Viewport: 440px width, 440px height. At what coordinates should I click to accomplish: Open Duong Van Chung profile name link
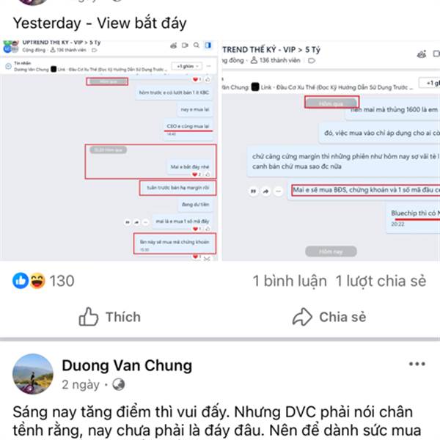127,366
